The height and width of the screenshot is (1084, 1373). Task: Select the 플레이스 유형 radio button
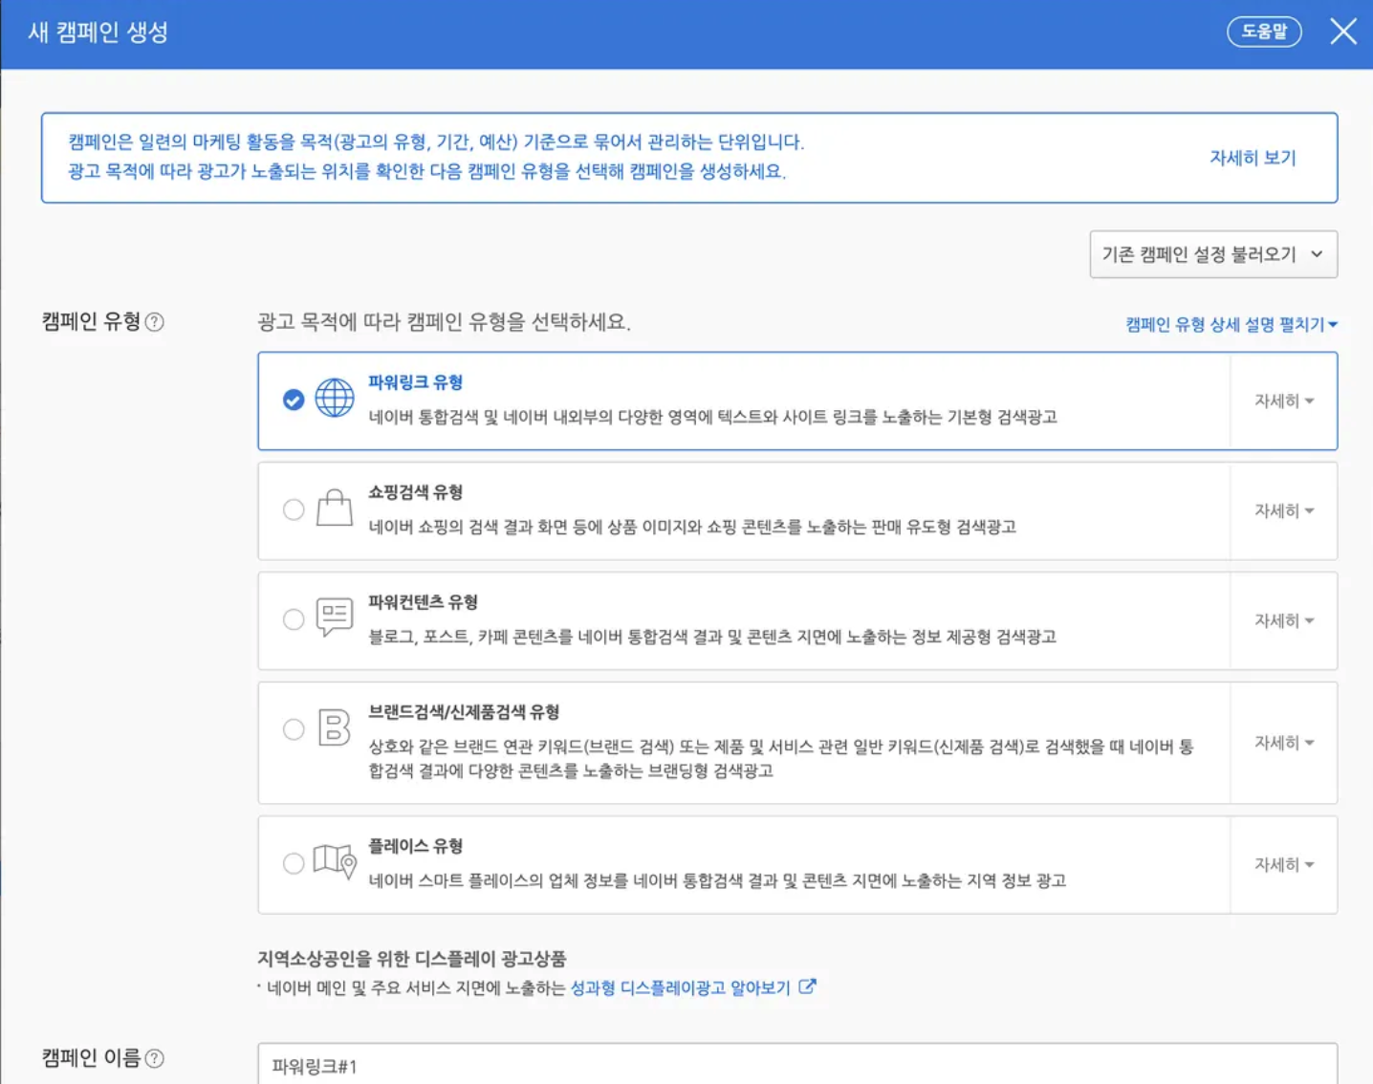click(294, 863)
